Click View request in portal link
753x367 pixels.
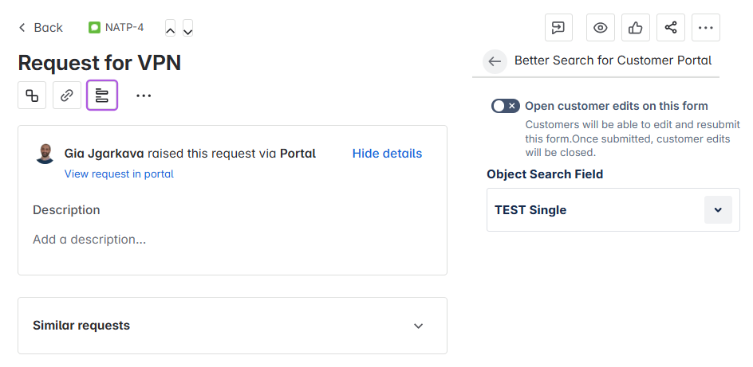pyautogui.click(x=119, y=174)
